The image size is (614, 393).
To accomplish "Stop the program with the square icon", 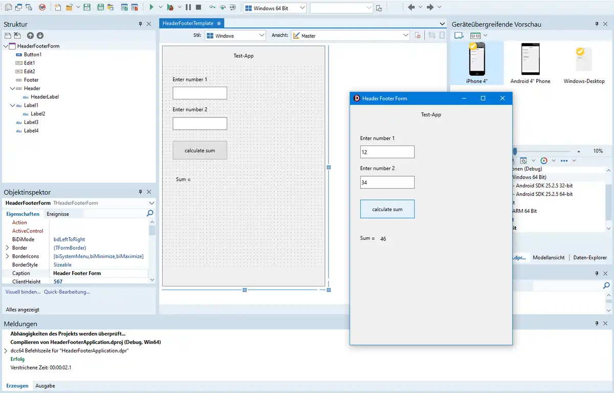I will tap(199, 8).
